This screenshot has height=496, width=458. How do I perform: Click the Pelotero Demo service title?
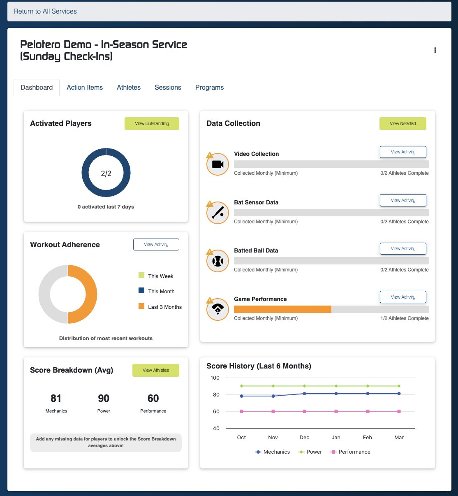click(x=104, y=50)
